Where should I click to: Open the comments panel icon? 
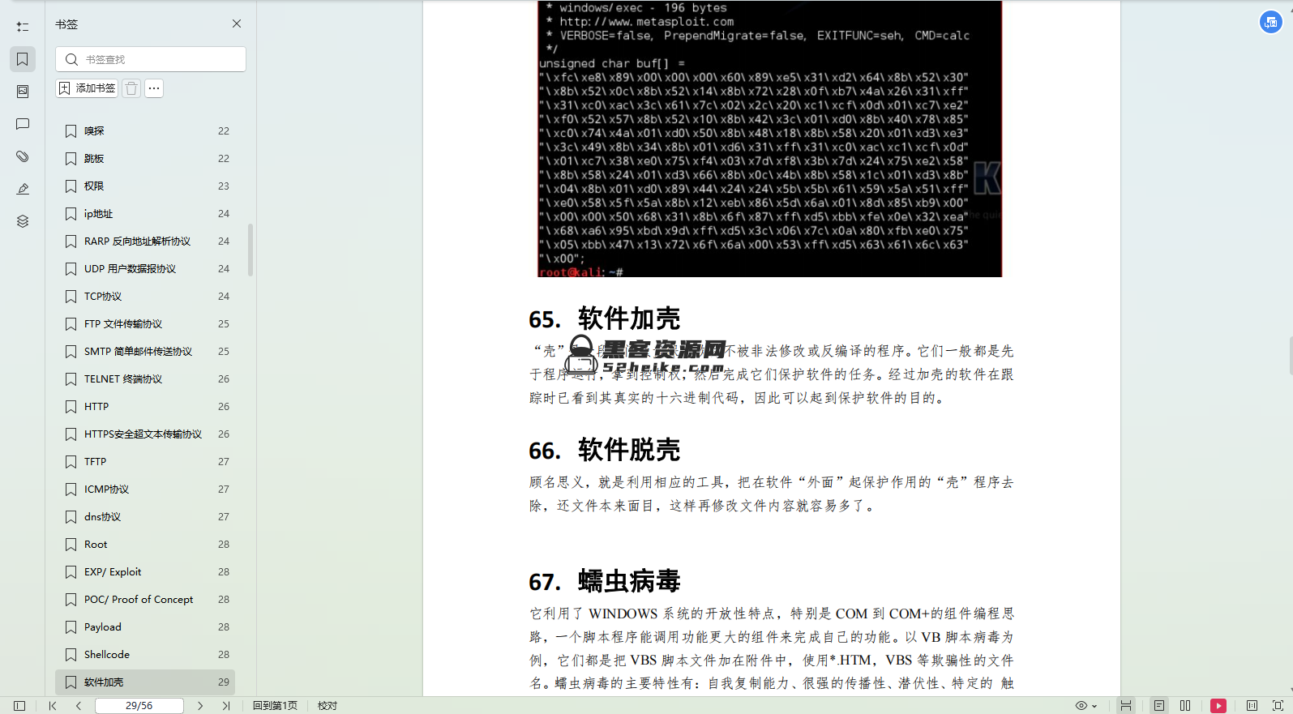click(23, 124)
